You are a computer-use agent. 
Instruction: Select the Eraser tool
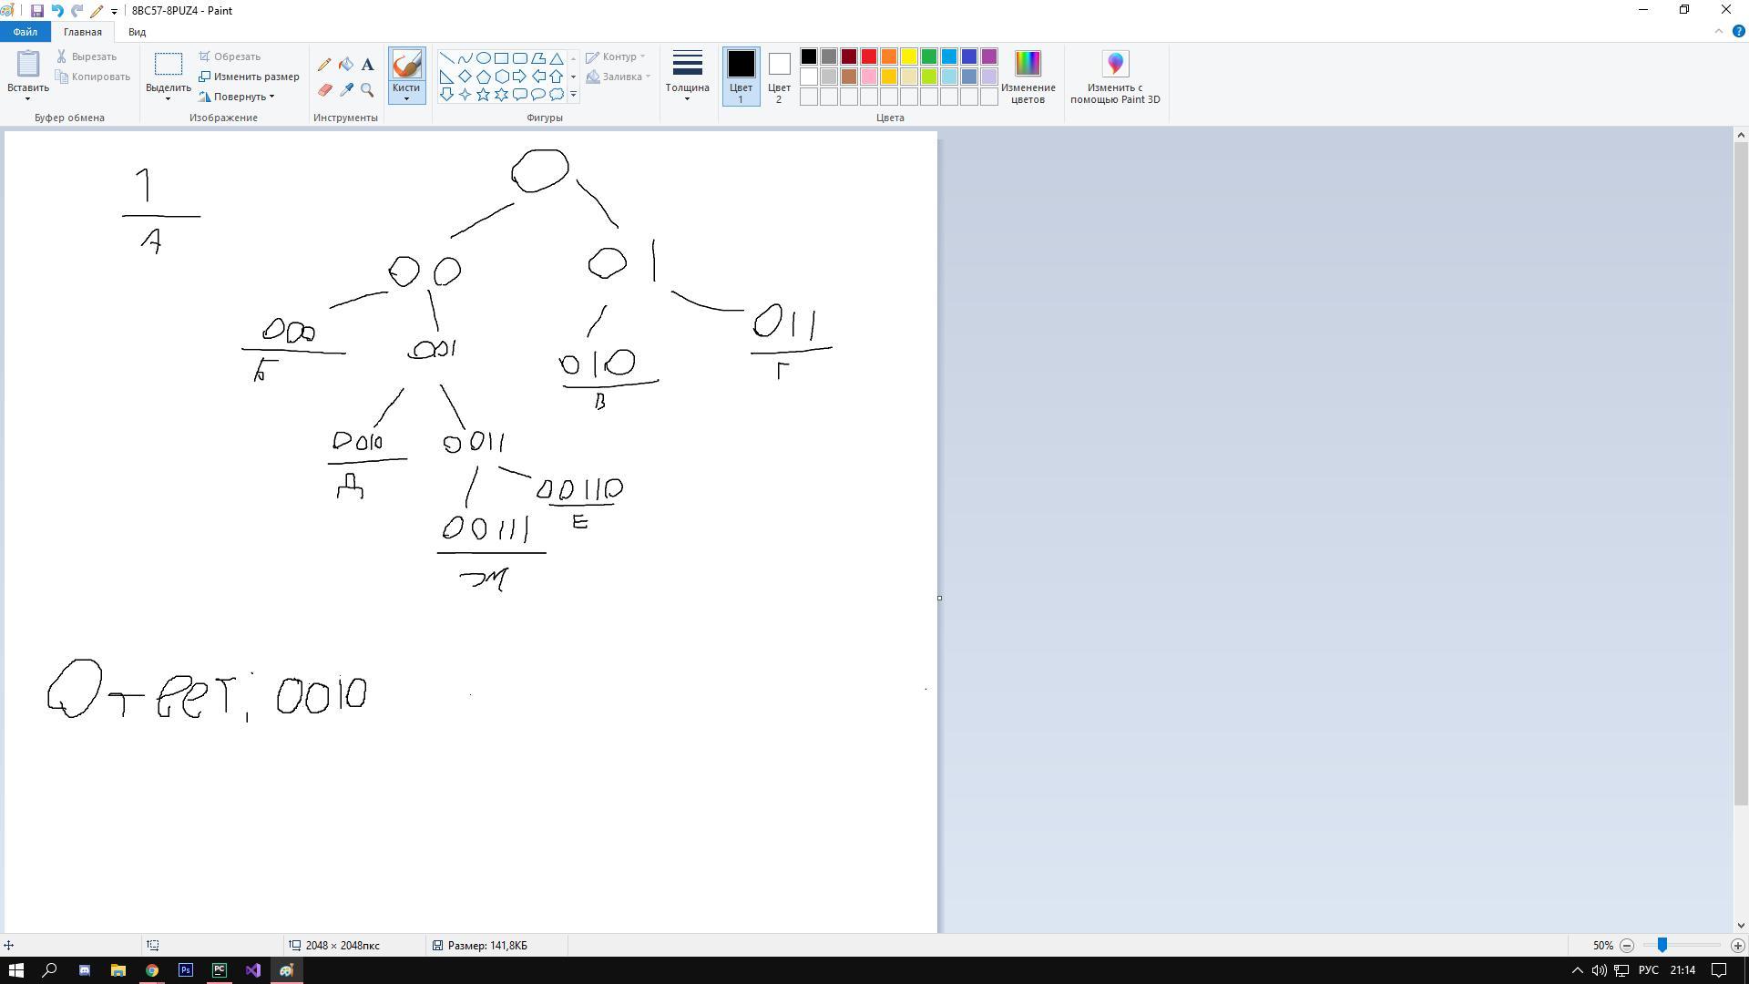coord(324,90)
